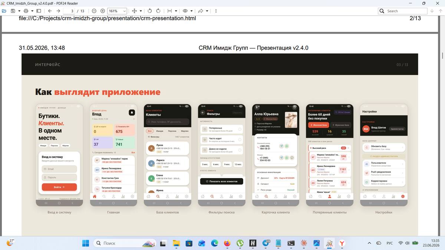Image resolution: width=445 pixels, height=250 pixels.
Task: Expand the pan tool dropdown arrow
Action: [141, 11]
